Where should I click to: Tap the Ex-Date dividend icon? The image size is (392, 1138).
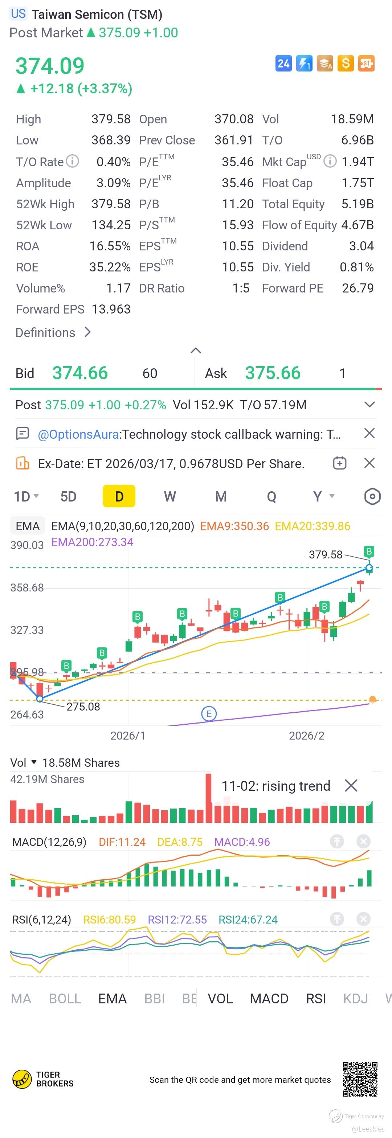[22, 463]
